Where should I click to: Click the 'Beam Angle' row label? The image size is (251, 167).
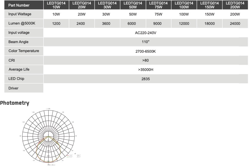(24, 42)
